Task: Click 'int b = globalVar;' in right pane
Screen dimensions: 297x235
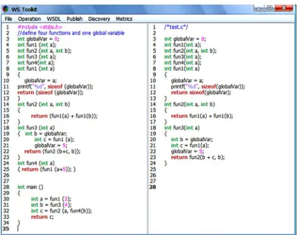Action: [x=192, y=140]
